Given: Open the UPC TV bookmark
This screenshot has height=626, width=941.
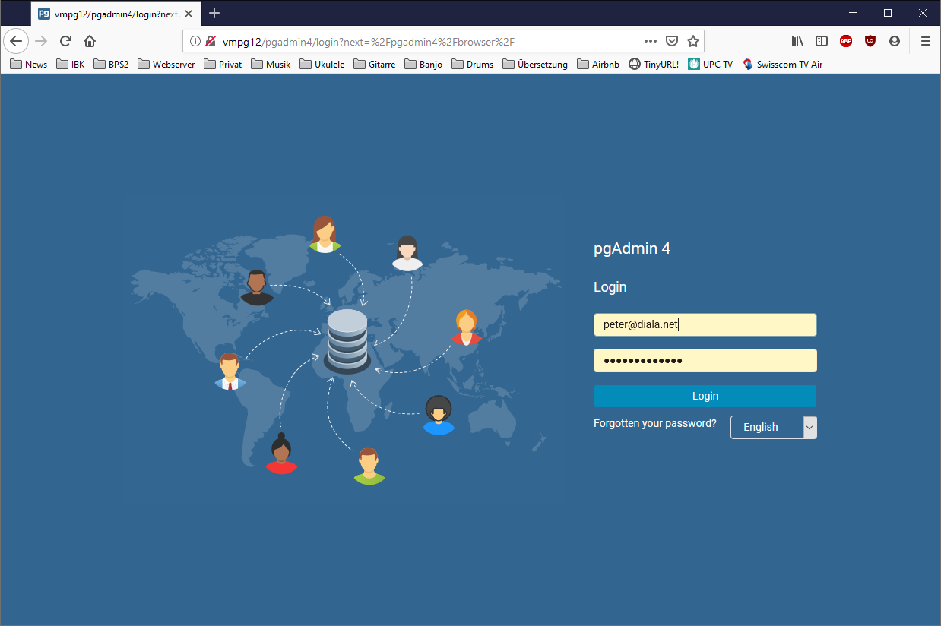Looking at the screenshot, I should pyautogui.click(x=711, y=65).
